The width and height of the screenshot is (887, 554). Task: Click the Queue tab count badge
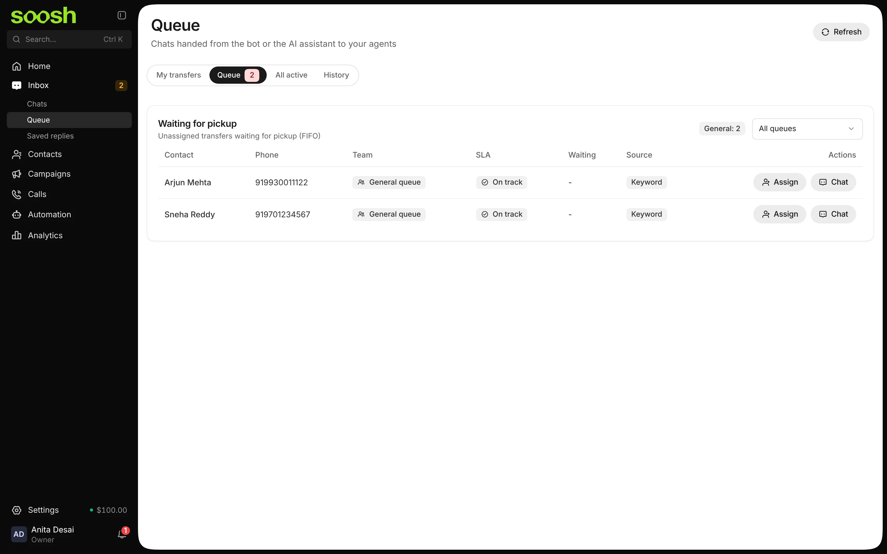point(252,75)
